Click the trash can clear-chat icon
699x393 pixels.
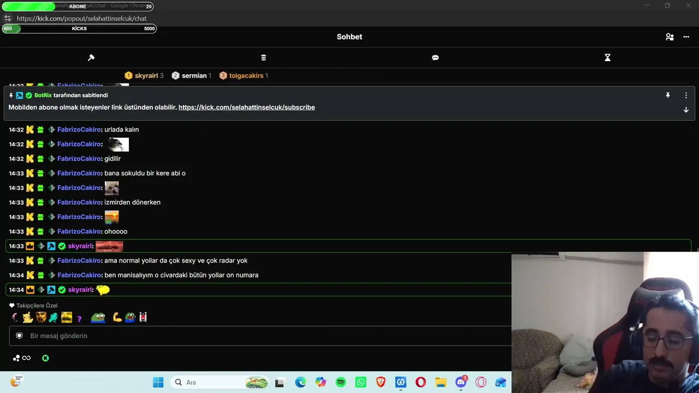(264, 58)
